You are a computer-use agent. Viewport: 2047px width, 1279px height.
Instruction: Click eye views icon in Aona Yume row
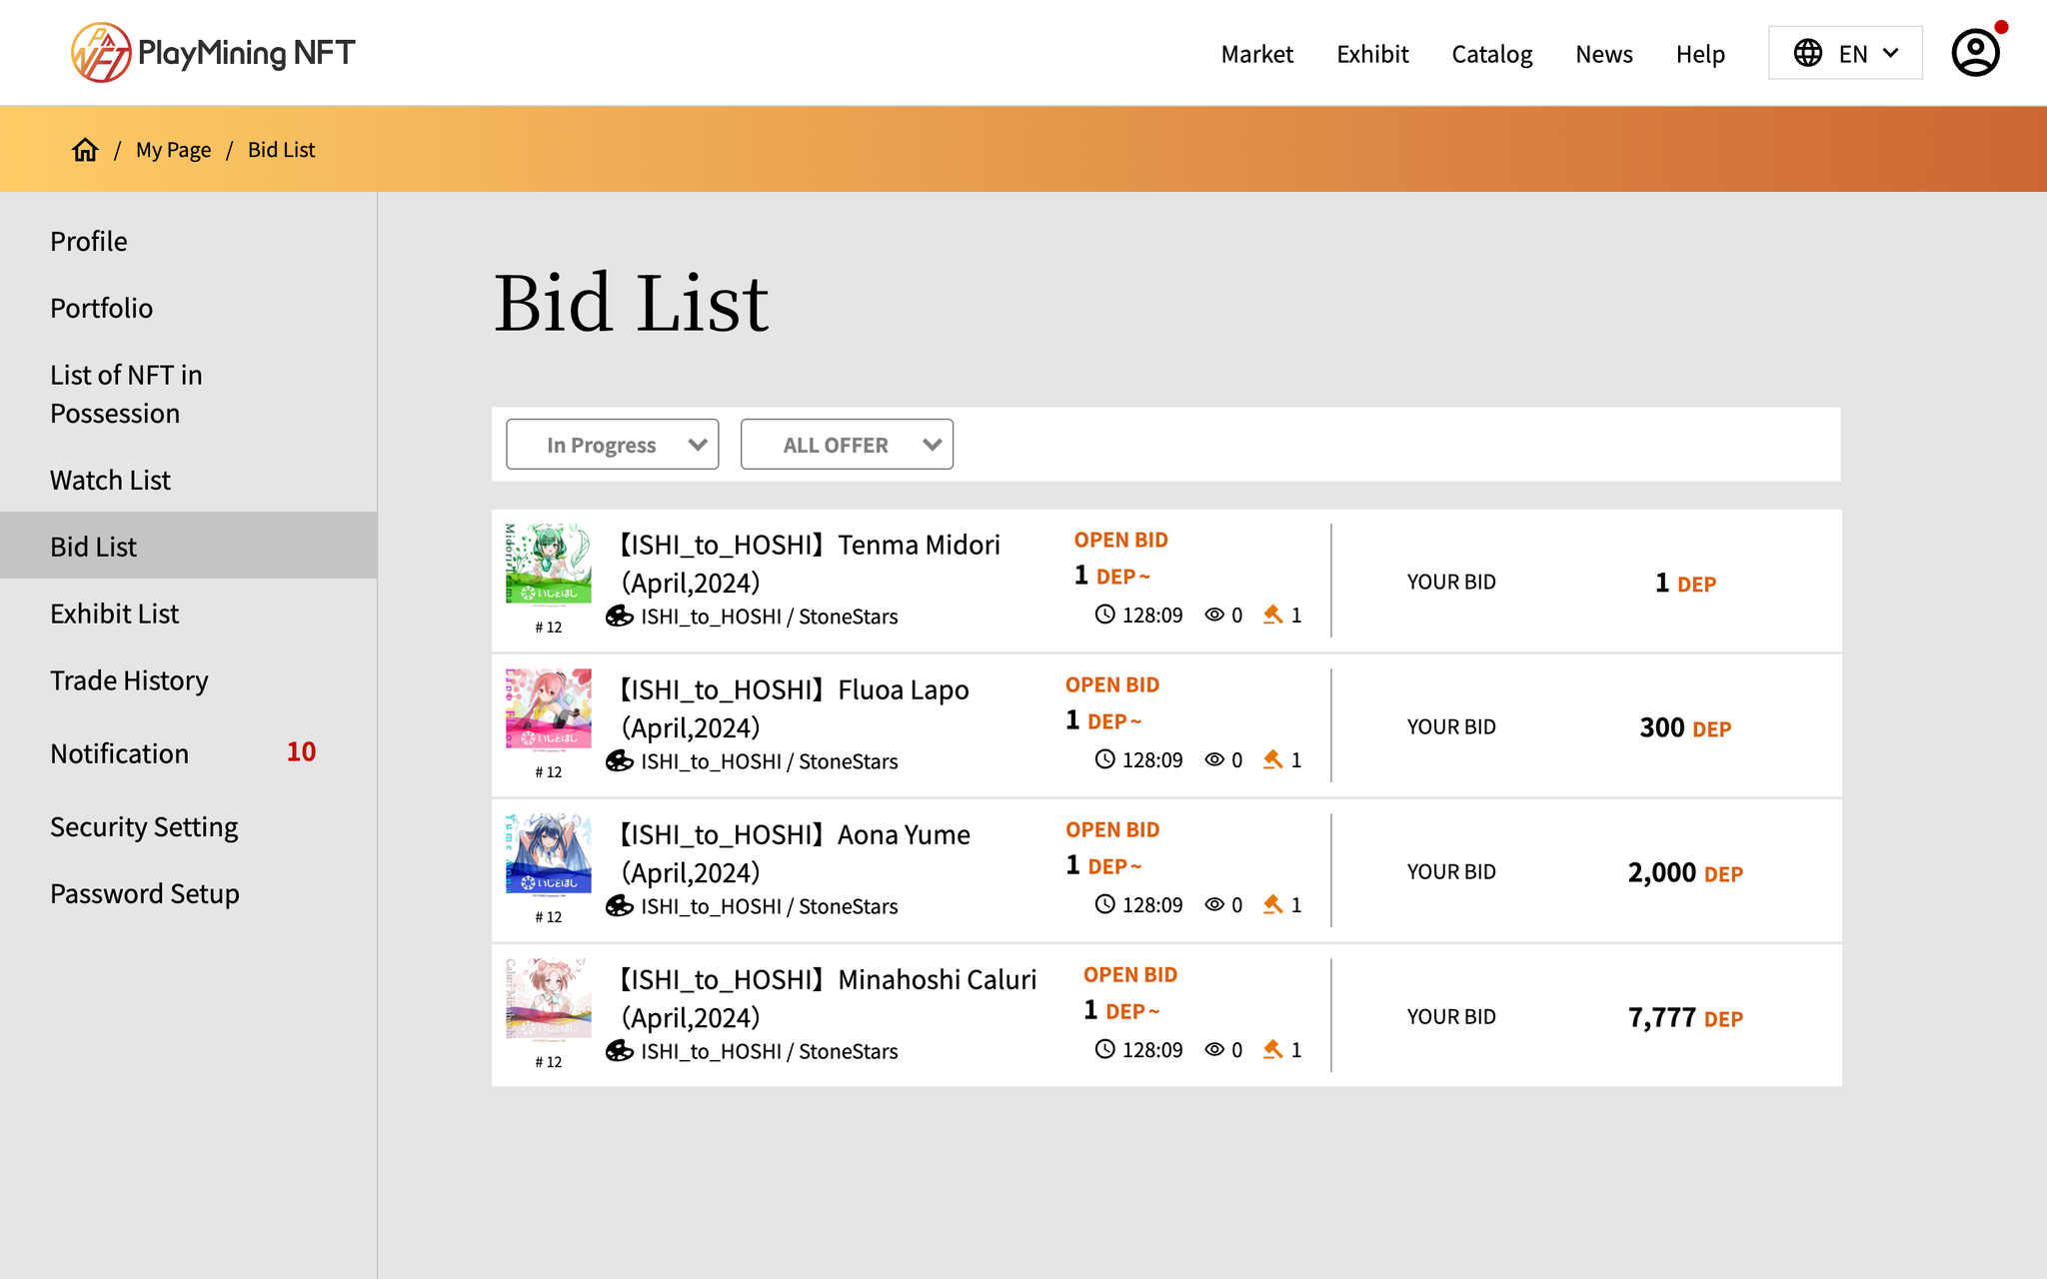click(1214, 905)
